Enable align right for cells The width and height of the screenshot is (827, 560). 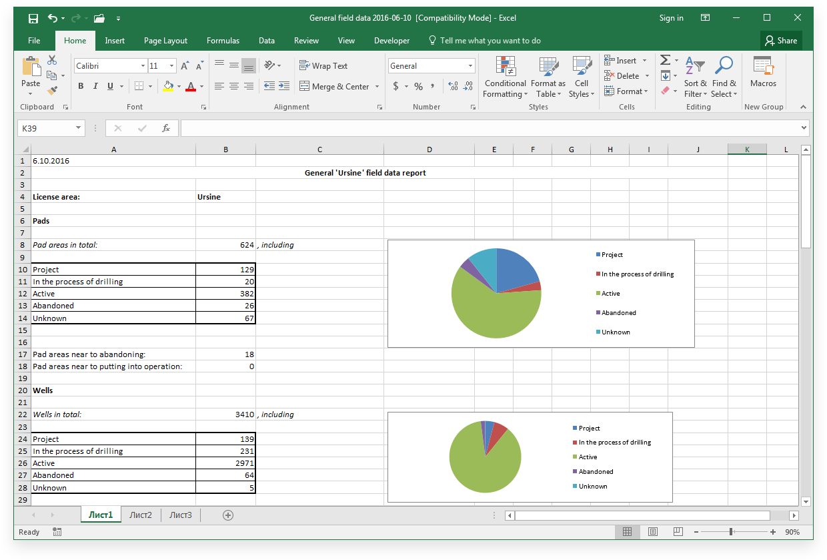(x=249, y=86)
